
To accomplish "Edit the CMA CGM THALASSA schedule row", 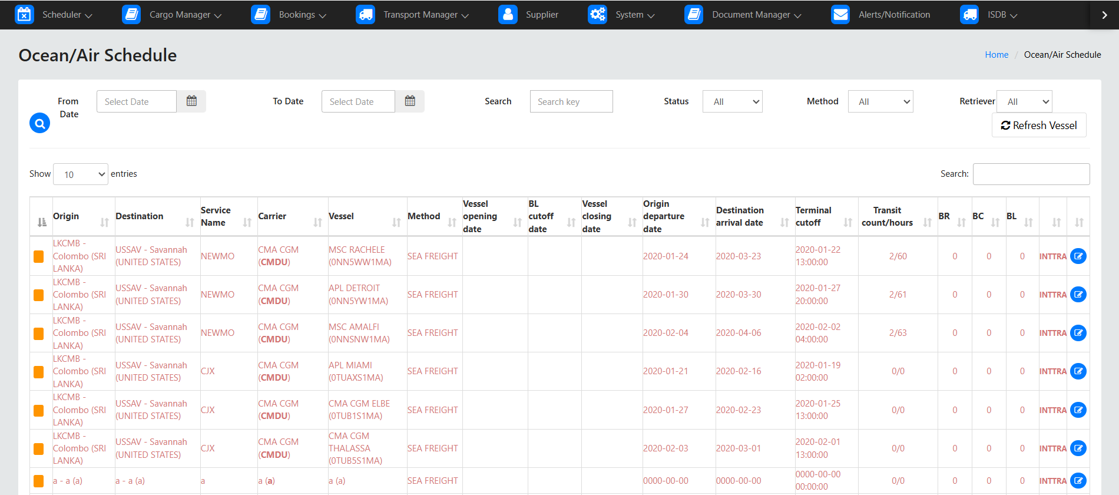I will [1078, 448].
